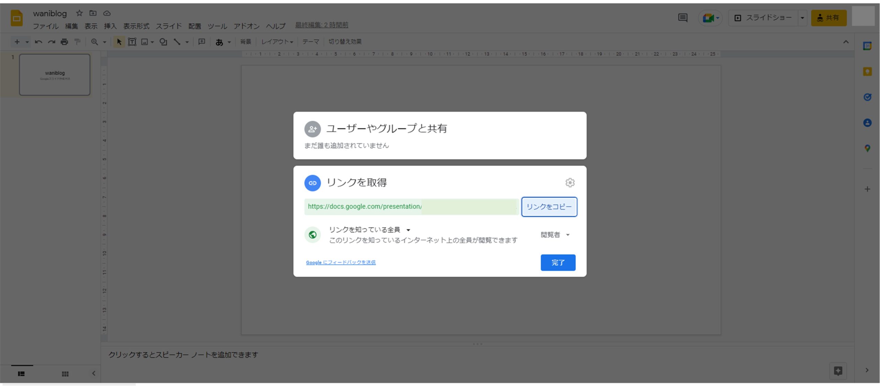880x386 pixels.
Task: Open the line type dropdown arrow
Action: pyautogui.click(x=187, y=42)
